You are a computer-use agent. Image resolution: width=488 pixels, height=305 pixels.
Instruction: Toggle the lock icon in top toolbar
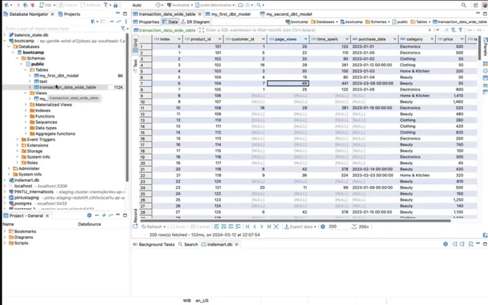click(x=116, y=5)
